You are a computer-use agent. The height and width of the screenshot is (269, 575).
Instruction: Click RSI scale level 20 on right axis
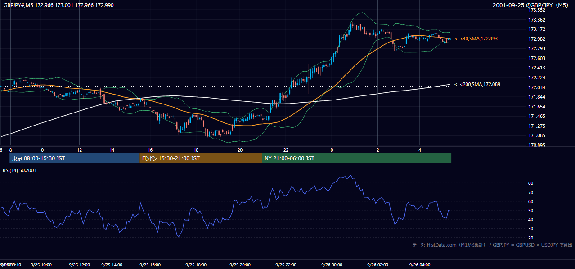pyautogui.click(x=531, y=238)
